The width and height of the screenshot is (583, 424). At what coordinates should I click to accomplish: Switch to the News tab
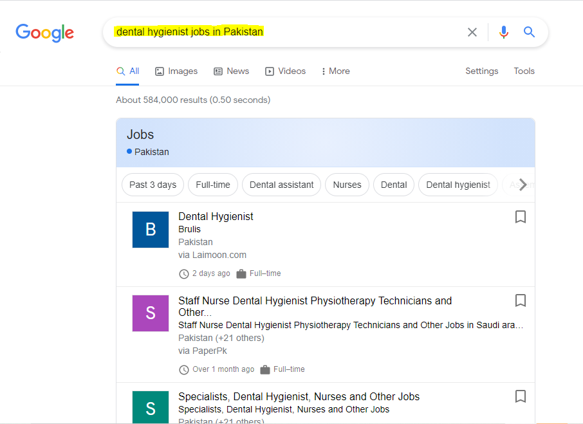pos(231,71)
